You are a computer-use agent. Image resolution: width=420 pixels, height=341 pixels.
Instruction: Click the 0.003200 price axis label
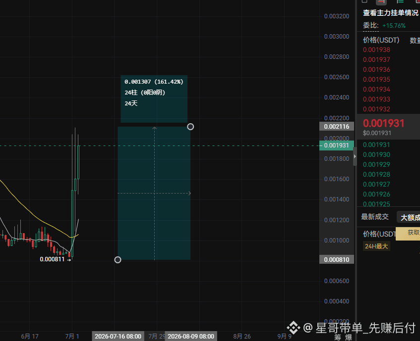[x=336, y=16]
